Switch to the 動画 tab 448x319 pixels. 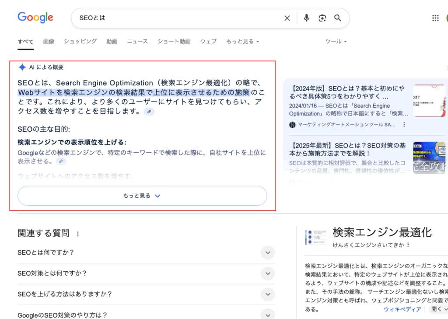click(112, 41)
